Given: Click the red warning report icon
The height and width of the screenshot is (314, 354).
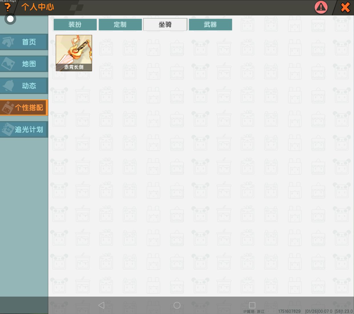Looking at the screenshot, I should pos(321,7).
